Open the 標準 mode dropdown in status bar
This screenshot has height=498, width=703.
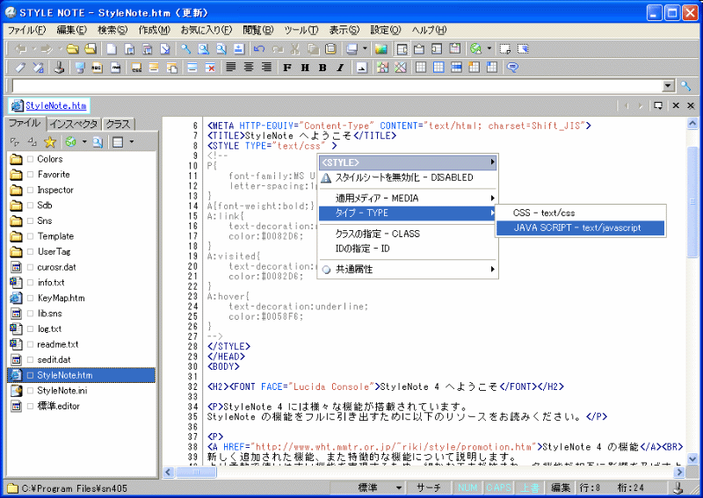[x=398, y=487]
